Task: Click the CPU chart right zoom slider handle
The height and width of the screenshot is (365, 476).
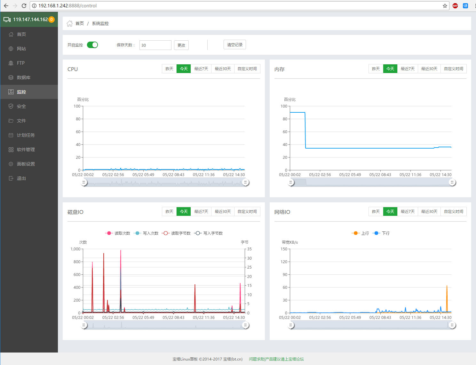Action: [x=245, y=182]
